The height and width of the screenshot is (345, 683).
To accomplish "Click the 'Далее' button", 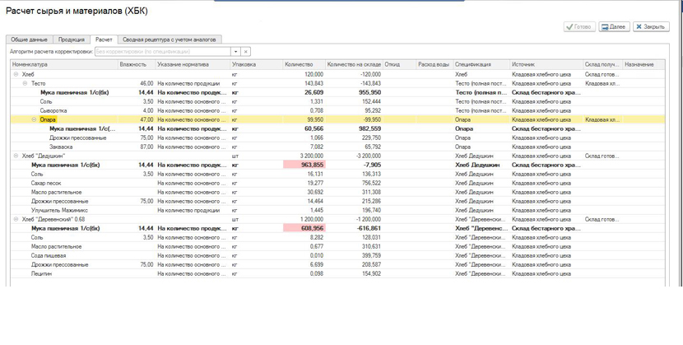I will [614, 27].
